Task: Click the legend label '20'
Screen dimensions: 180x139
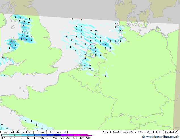Action: [49, 138]
